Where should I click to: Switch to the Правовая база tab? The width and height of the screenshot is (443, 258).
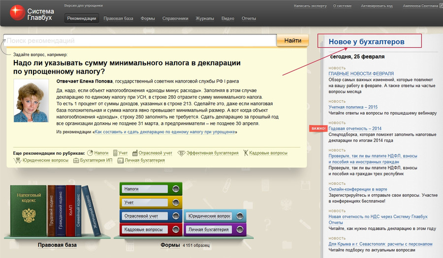(118, 18)
